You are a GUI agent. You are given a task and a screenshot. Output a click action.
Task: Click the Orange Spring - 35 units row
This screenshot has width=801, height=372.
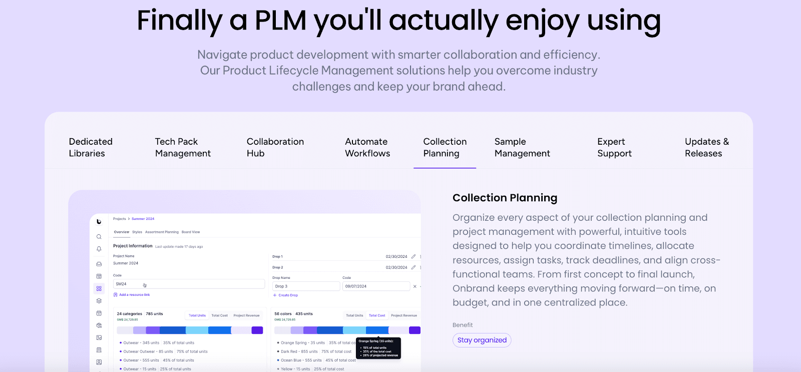pos(316,343)
